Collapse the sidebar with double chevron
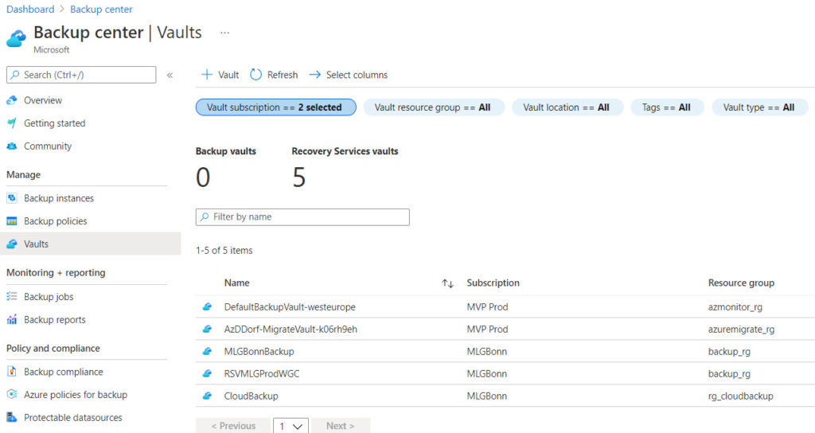This screenshot has width=815, height=433. point(170,75)
